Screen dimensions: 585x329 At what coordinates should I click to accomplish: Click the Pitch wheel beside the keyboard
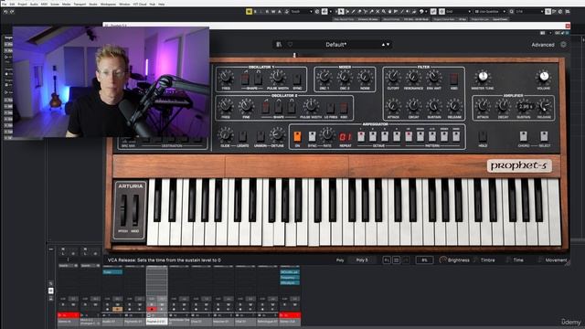click(x=123, y=210)
